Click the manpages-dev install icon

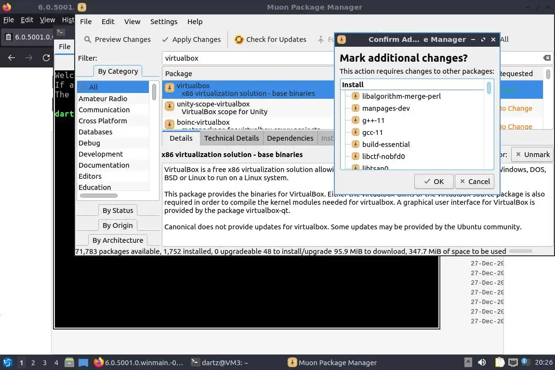point(356,108)
